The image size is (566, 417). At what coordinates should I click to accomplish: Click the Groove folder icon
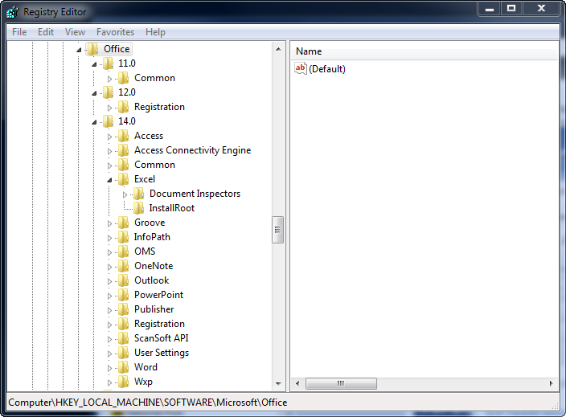coord(124,223)
